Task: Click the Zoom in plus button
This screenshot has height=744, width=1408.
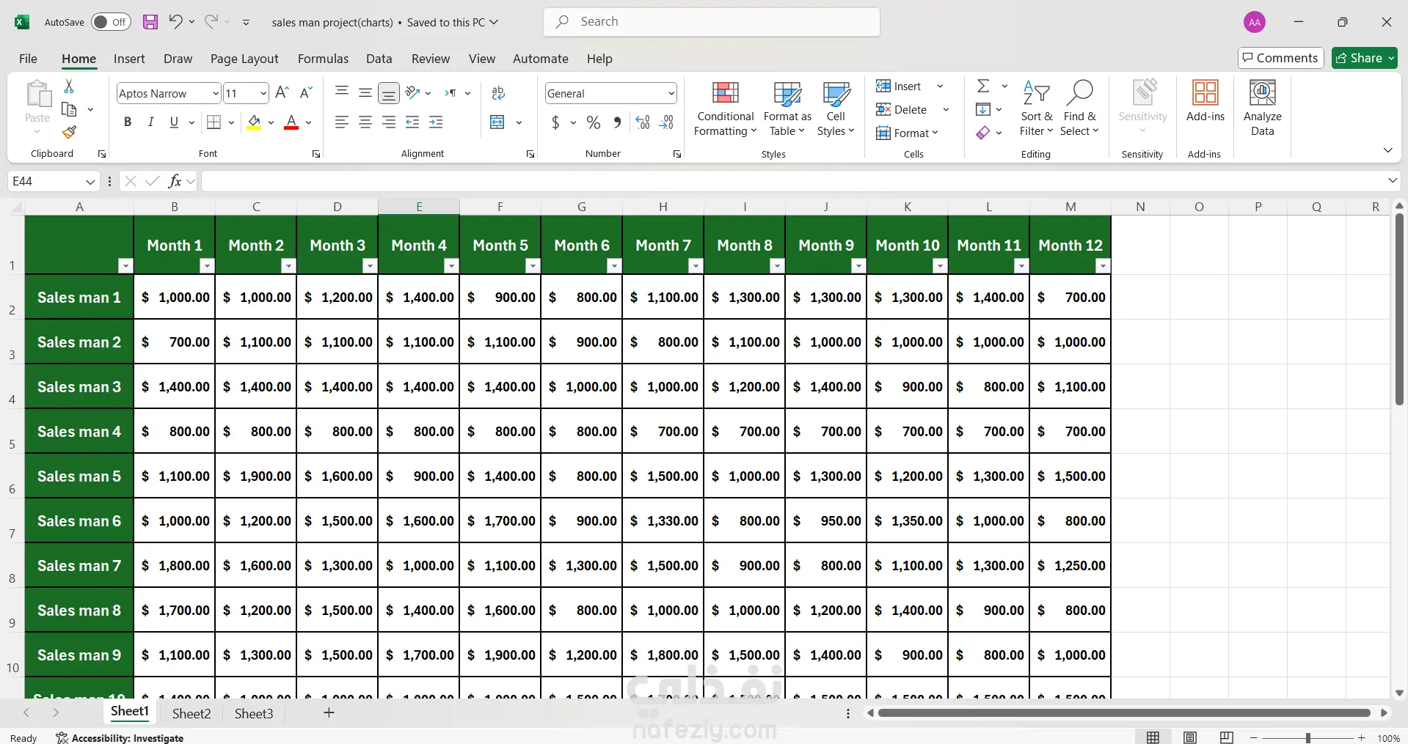Action: point(1362,737)
